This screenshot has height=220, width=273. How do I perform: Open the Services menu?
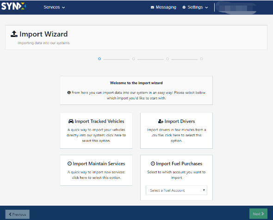54,7
